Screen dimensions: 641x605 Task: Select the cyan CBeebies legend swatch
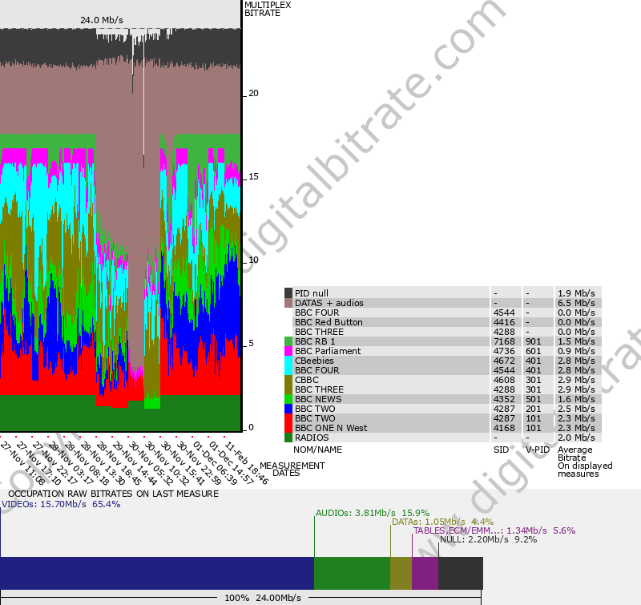click(288, 365)
